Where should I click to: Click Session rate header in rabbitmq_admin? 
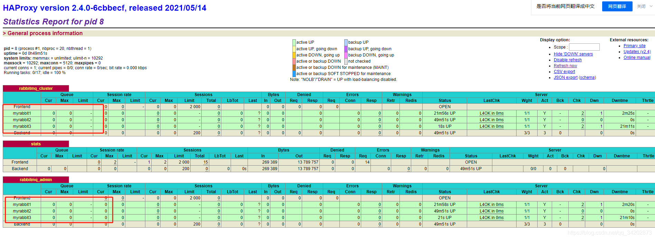click(119, 186)
